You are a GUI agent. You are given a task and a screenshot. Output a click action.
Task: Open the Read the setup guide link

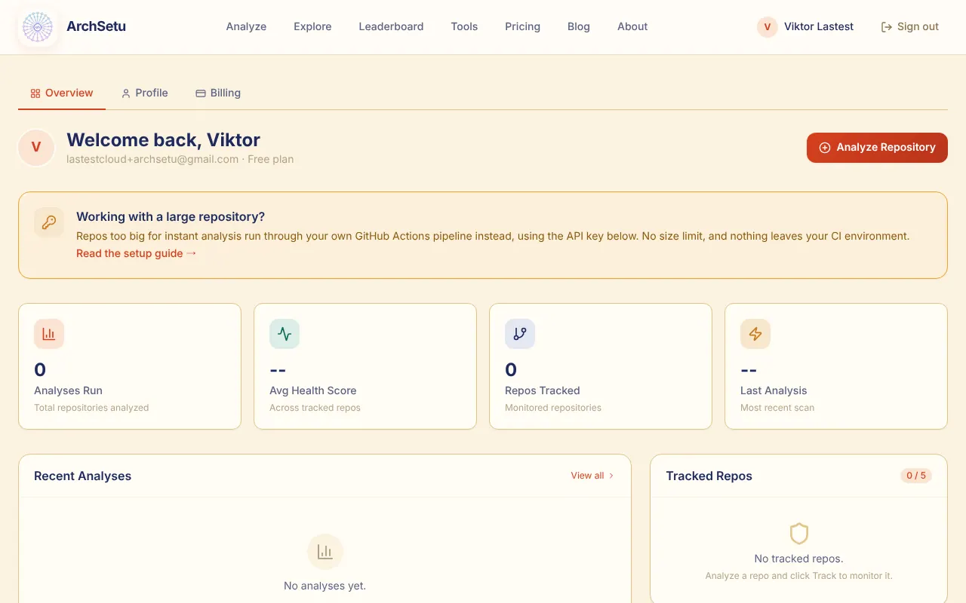[137, 253]
